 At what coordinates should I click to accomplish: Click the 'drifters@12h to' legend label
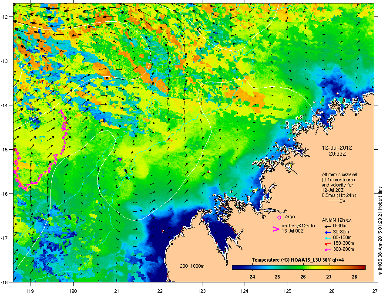(298, 226)
